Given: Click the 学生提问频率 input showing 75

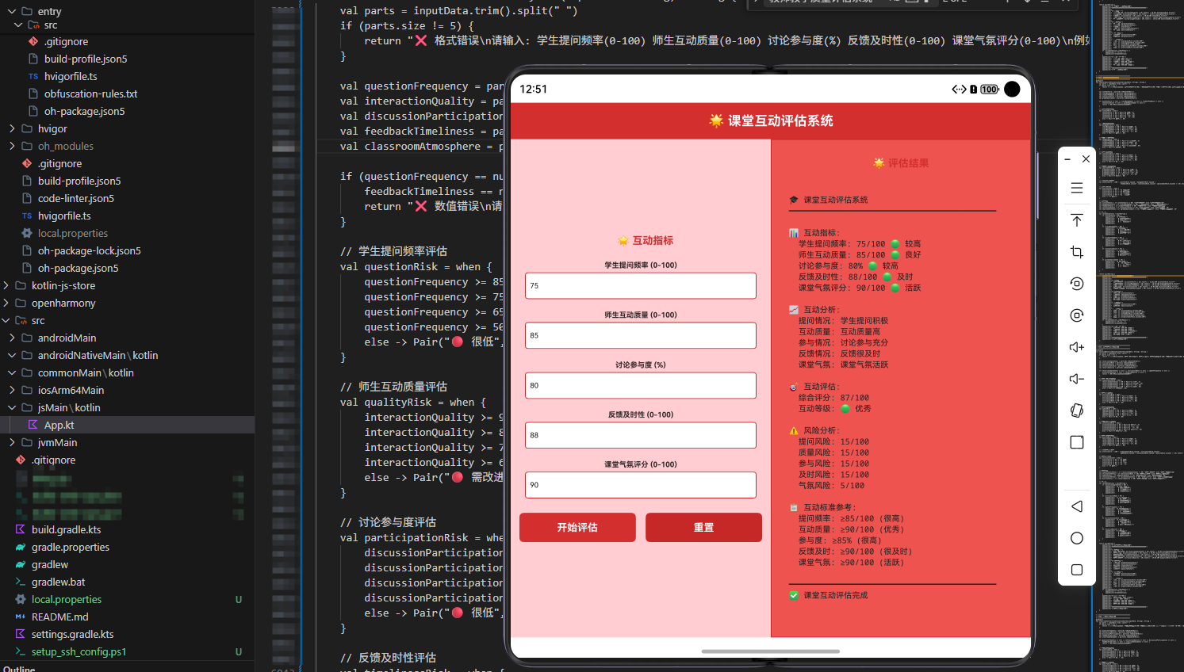Looking at the screenshot, I should point(640,285).
